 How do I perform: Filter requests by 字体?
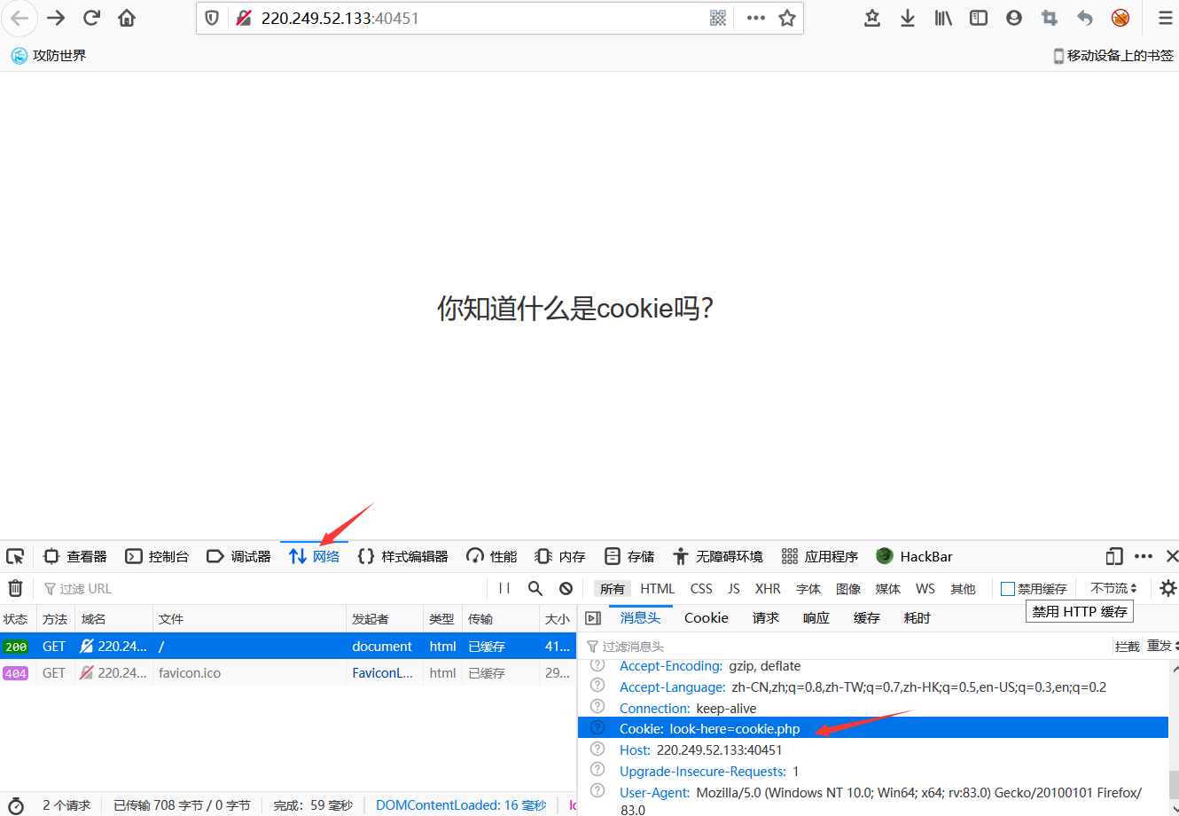[x=808, y=588]
